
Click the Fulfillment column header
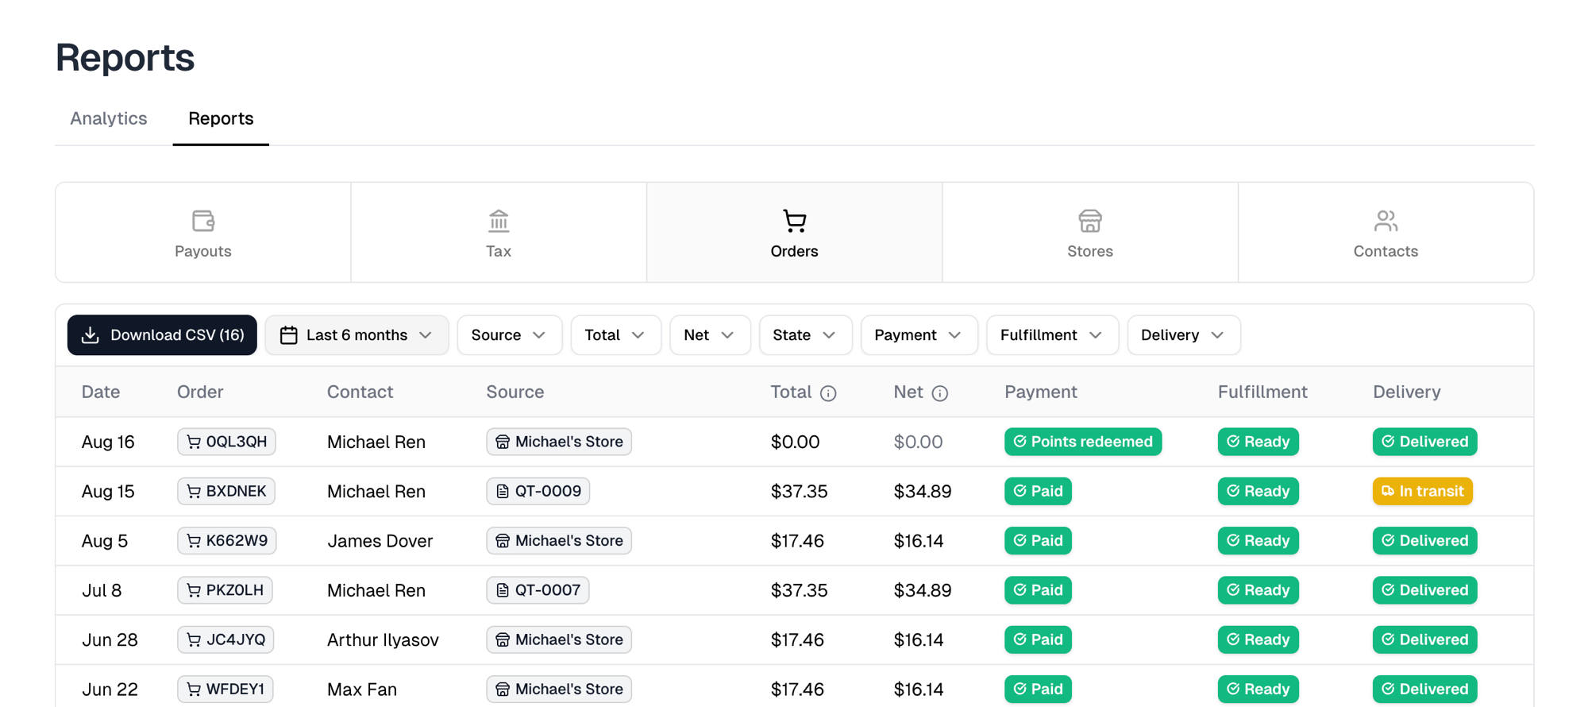pos(1262,392)
